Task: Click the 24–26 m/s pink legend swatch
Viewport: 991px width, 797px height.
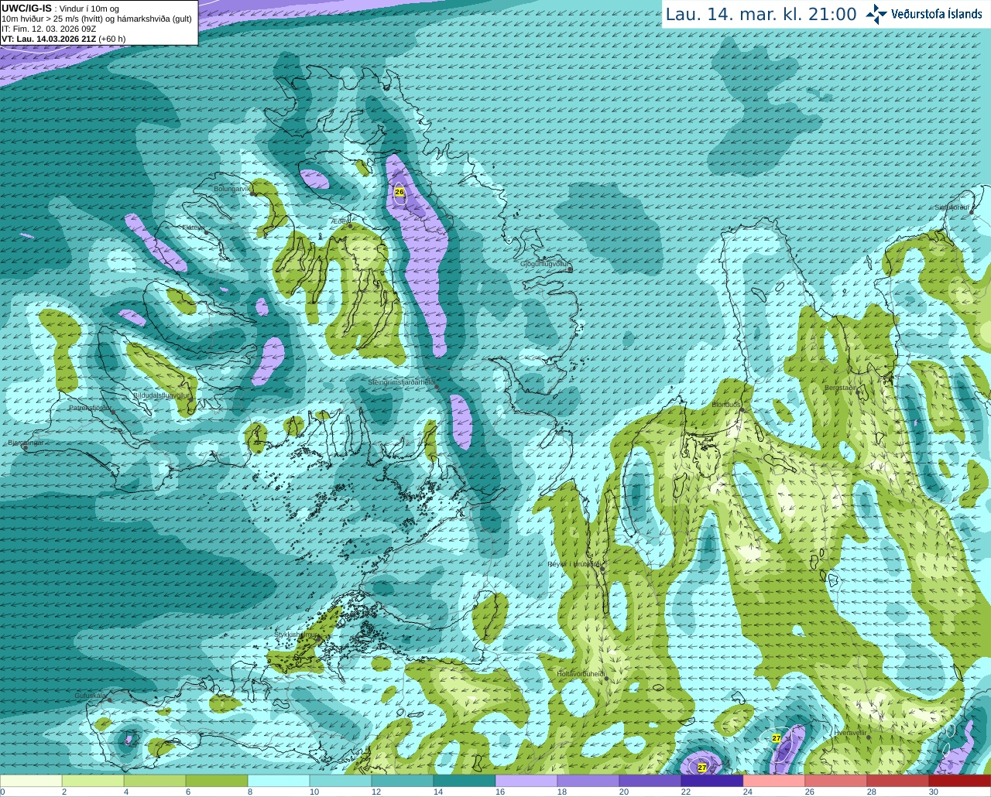Action: (x=774, y=781)
